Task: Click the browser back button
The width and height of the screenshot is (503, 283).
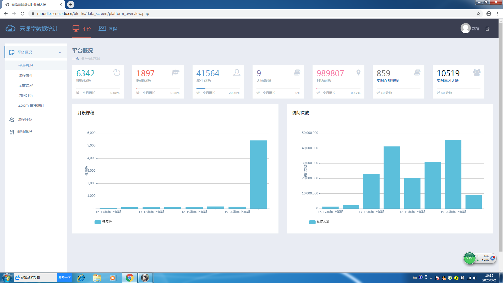Action: tap(6, 14)
